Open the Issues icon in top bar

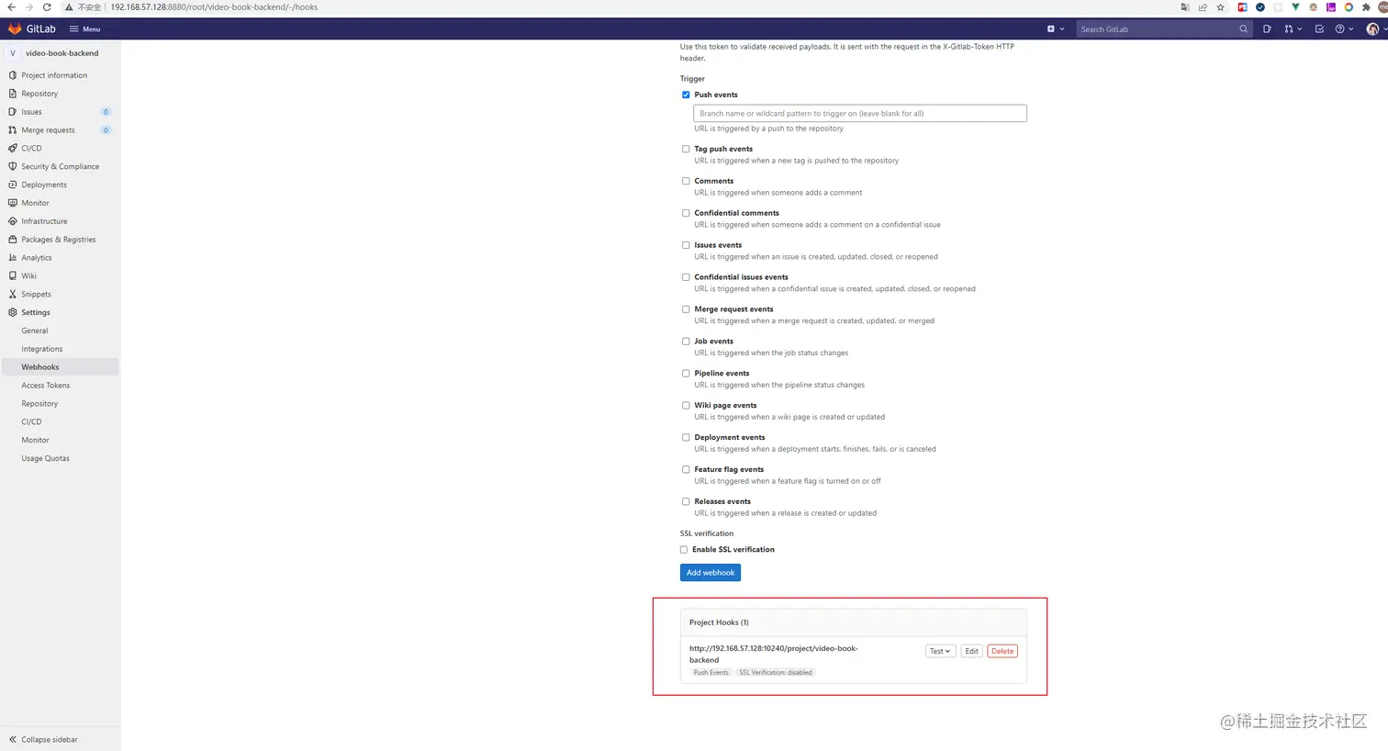coord(1267,28)
